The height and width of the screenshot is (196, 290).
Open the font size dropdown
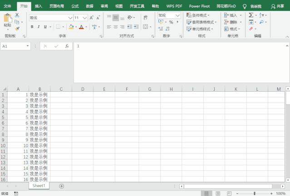click(x=85, y=18)
